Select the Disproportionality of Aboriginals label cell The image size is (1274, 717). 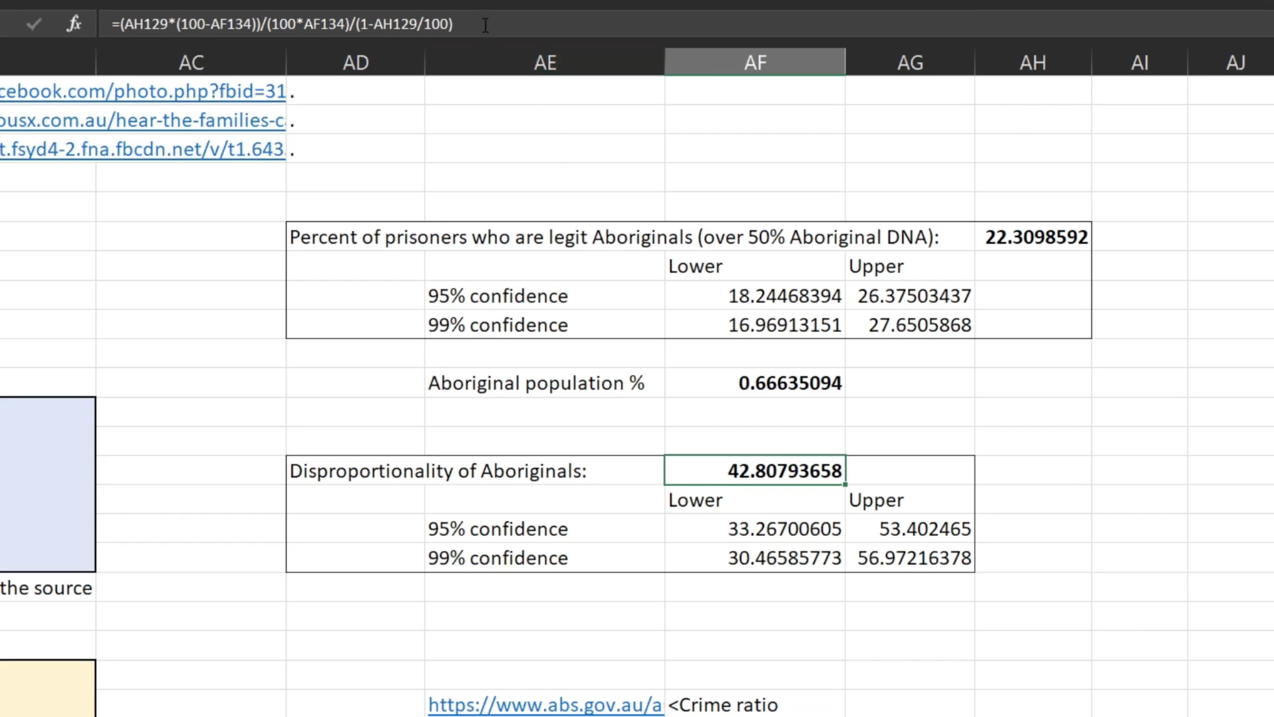438,471
